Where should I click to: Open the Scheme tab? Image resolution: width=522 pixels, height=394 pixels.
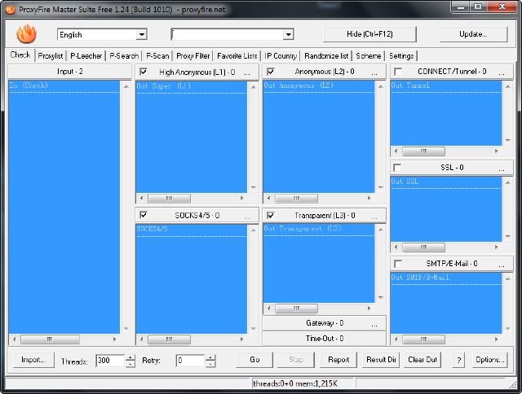368,56
